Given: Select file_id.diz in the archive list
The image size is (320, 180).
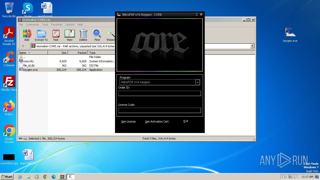Looking at the screenshot, I should point(29,65).
